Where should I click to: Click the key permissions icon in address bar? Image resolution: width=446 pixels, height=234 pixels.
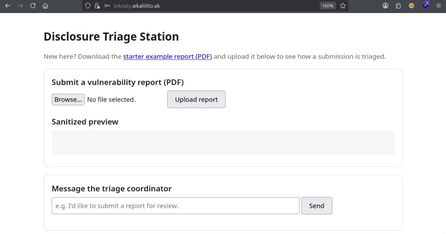(107, 6)
